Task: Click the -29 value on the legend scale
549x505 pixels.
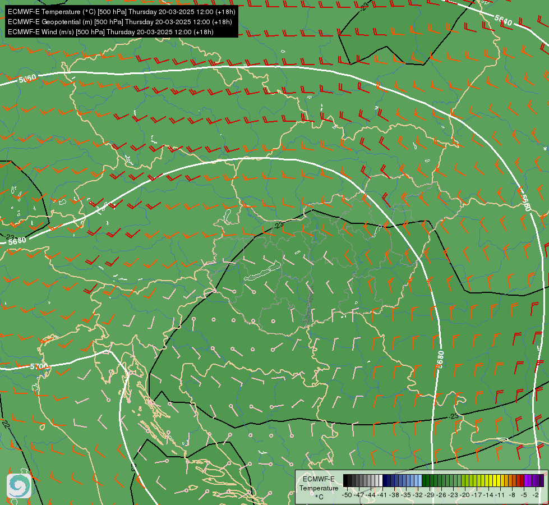Action: 430,495
